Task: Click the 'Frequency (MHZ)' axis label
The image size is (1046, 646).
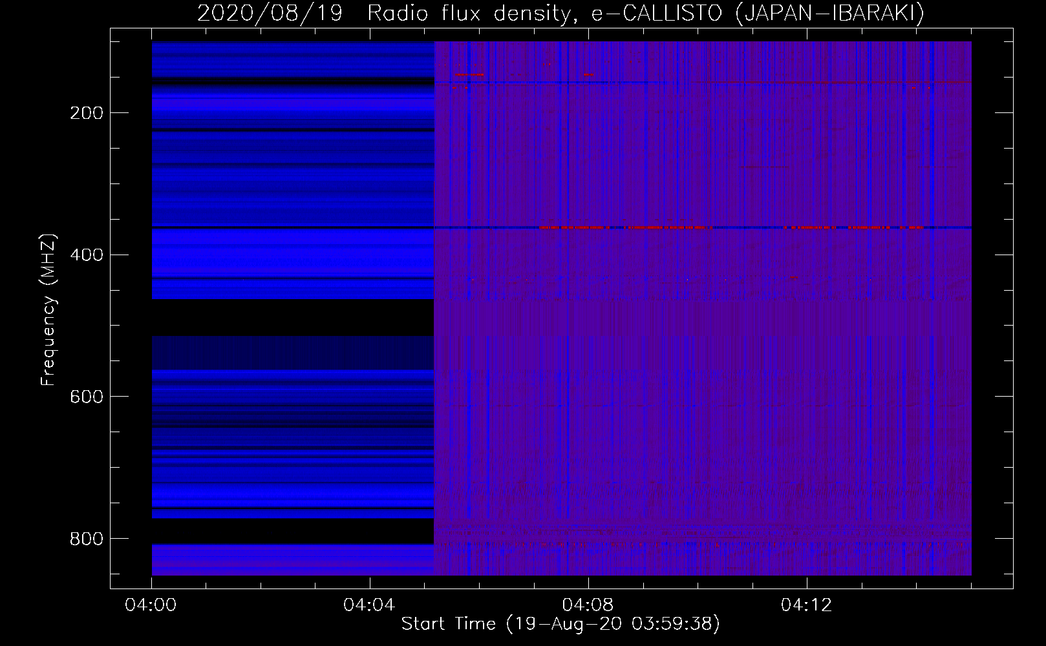Action: [48, 310]
